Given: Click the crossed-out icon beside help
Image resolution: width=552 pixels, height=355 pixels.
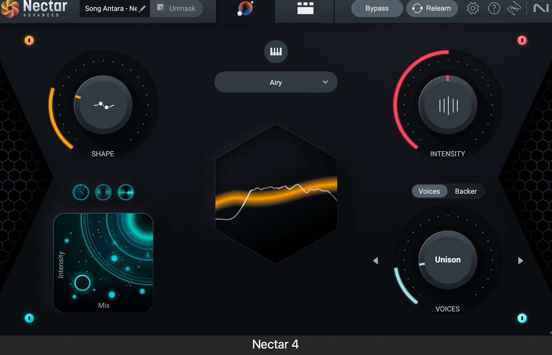Looking at the screenshot, I should tap(514, 8).
